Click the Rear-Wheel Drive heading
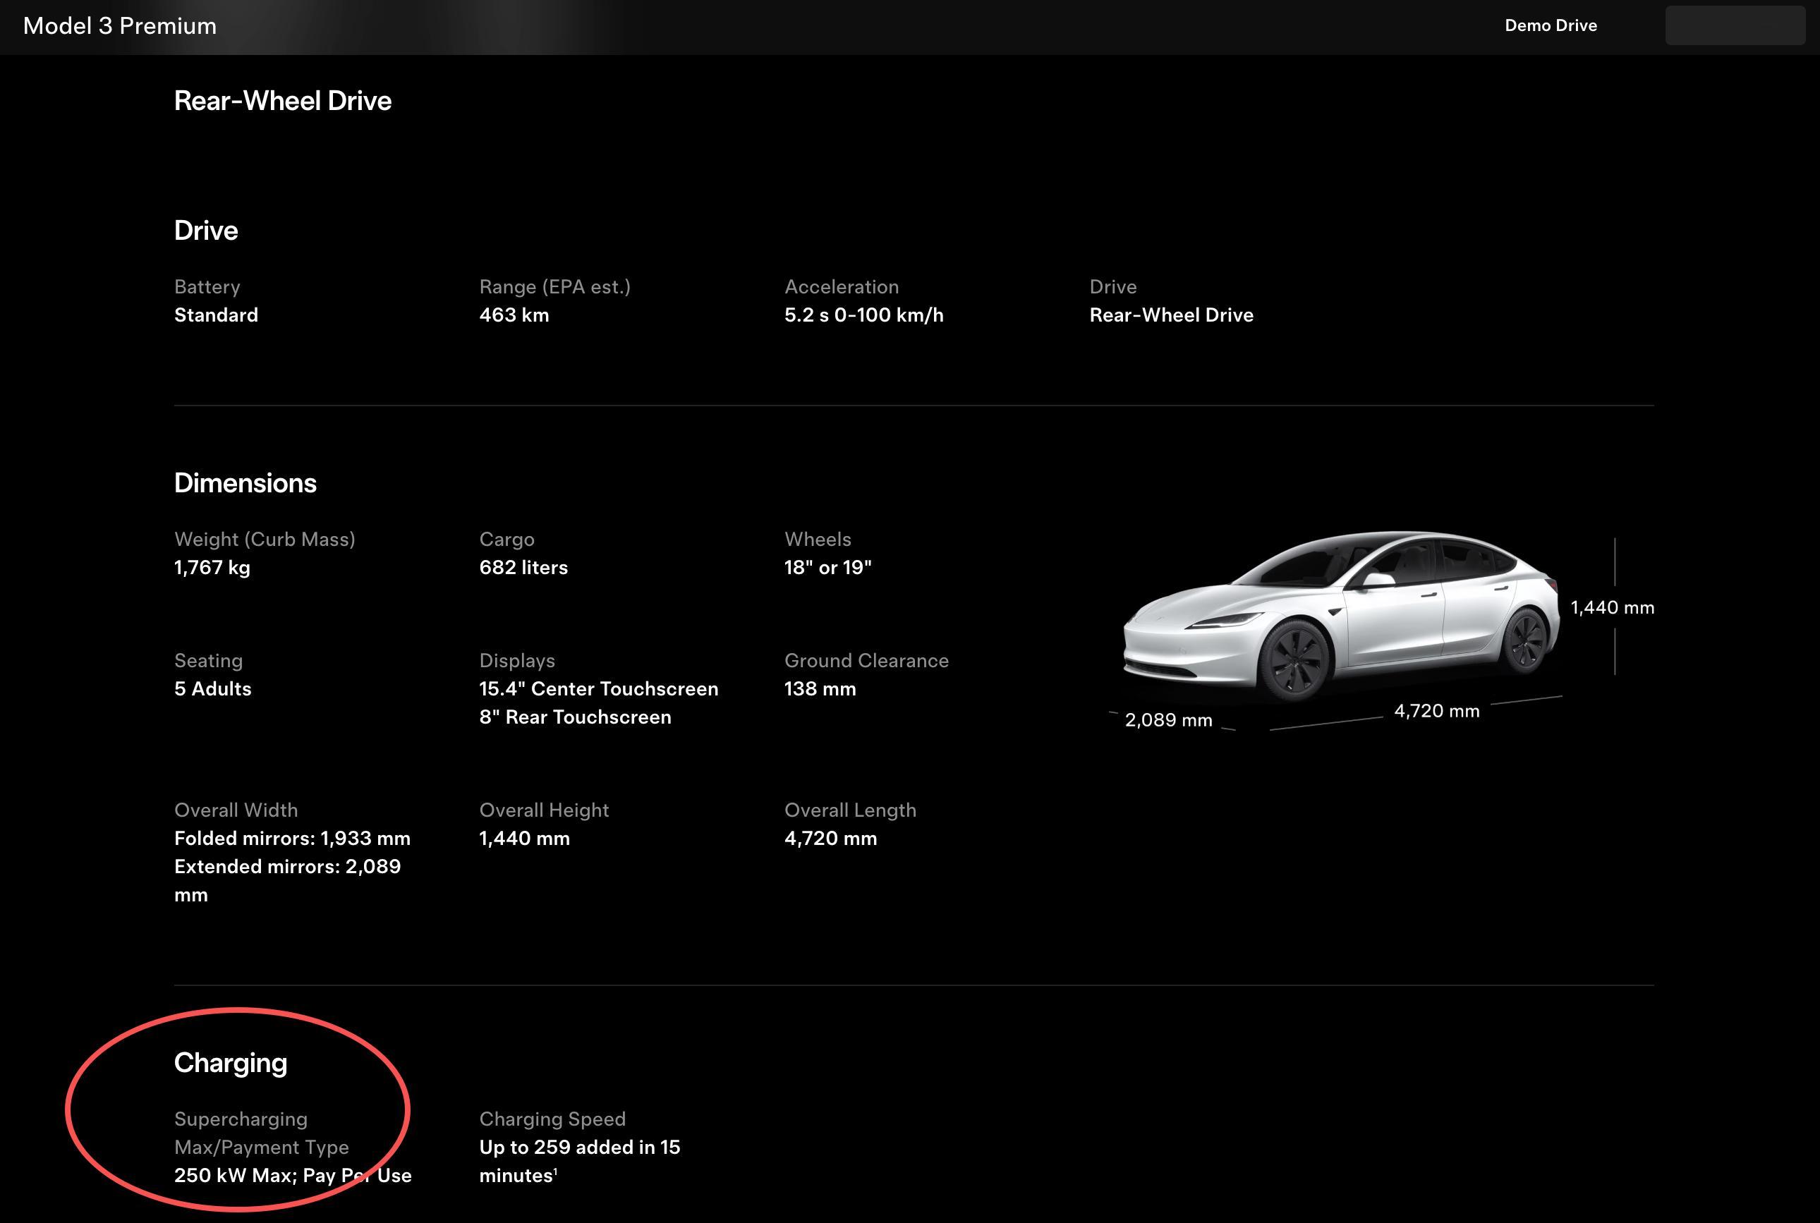Viewport: 1820px width, 1223px height. 282,101
